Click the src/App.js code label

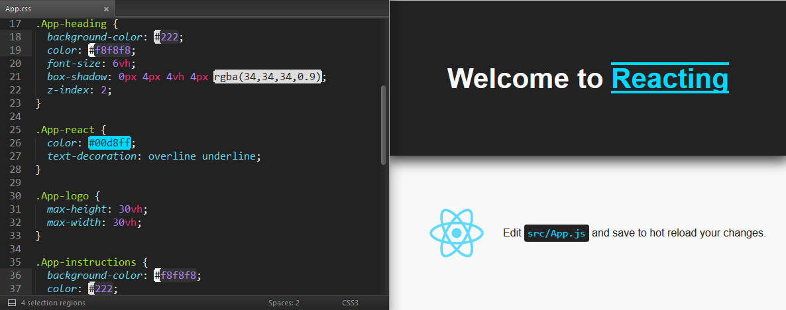556,233
